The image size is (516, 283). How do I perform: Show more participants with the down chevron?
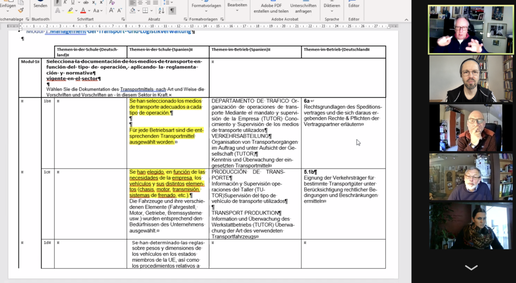(471, 268)
